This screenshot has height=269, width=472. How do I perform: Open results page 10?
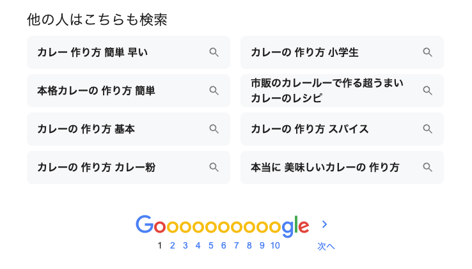pyautogui.click(x=275, y=245)
